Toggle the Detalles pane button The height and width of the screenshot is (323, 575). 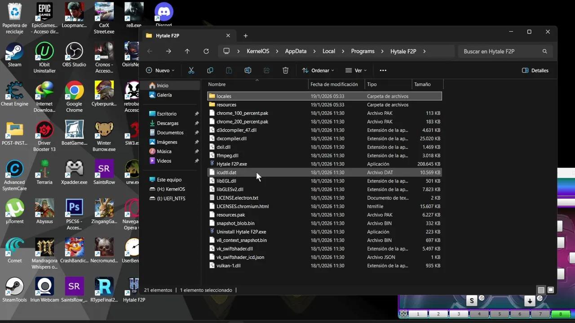coord(535,70)
